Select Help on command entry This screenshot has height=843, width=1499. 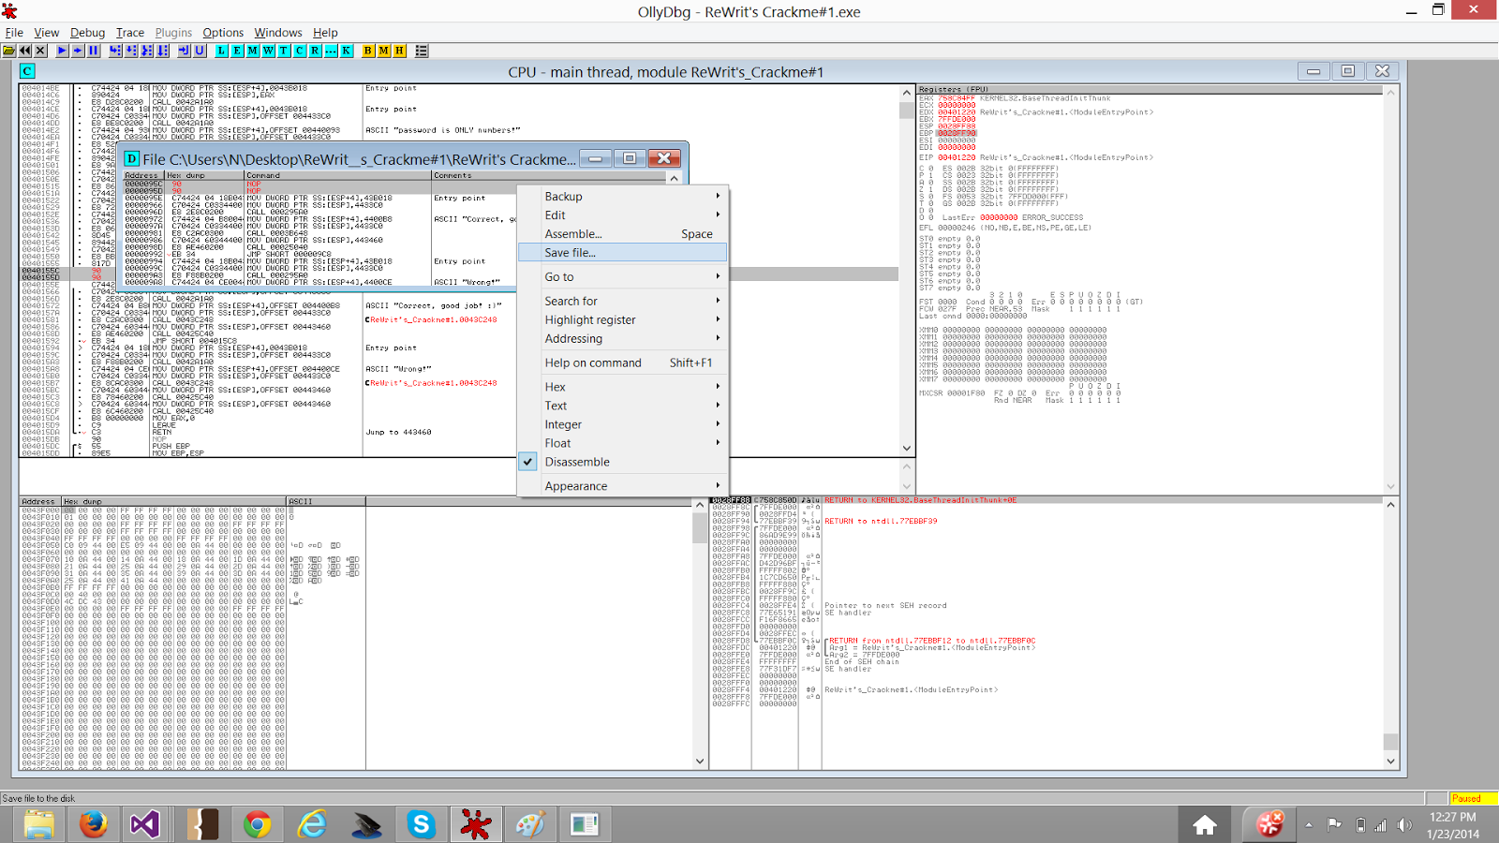pyautogui.click(x=623, y=363)
